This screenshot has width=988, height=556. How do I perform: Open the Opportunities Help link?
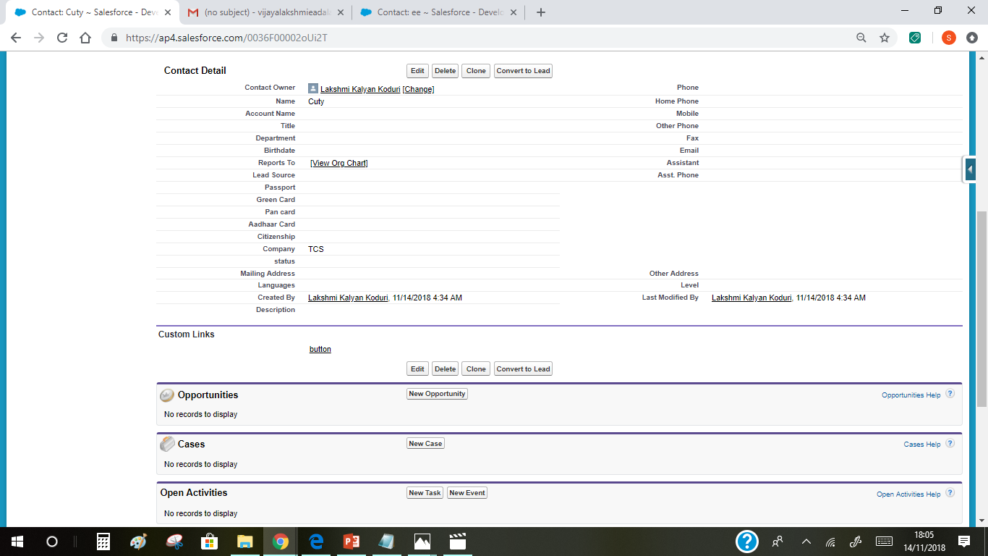pos(911,395)
